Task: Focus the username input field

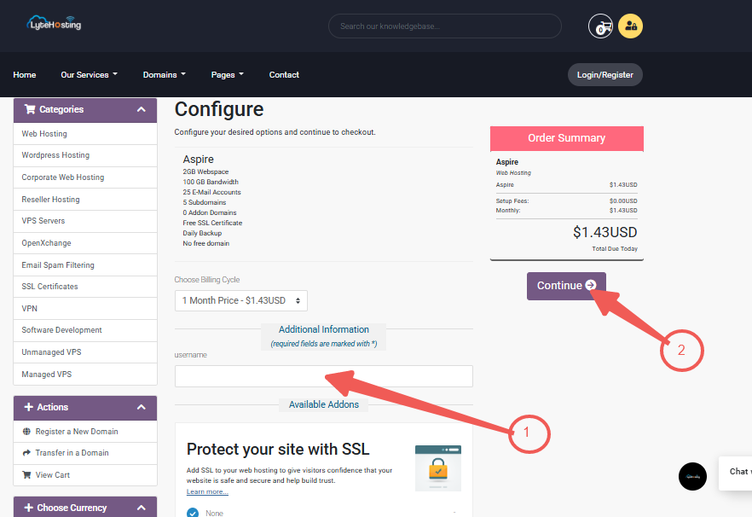Action: (x=324, y=376)
